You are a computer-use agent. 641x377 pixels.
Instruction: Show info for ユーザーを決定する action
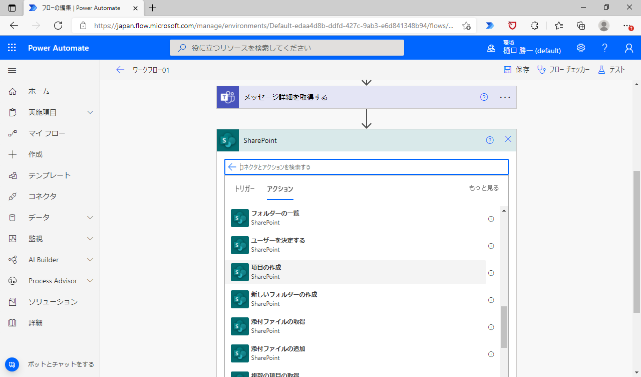point(491,246)
